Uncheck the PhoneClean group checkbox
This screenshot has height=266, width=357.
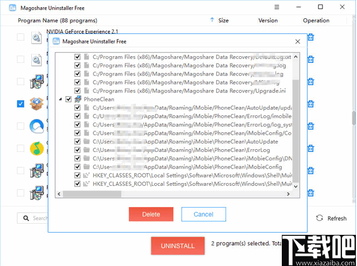(69, 99)
